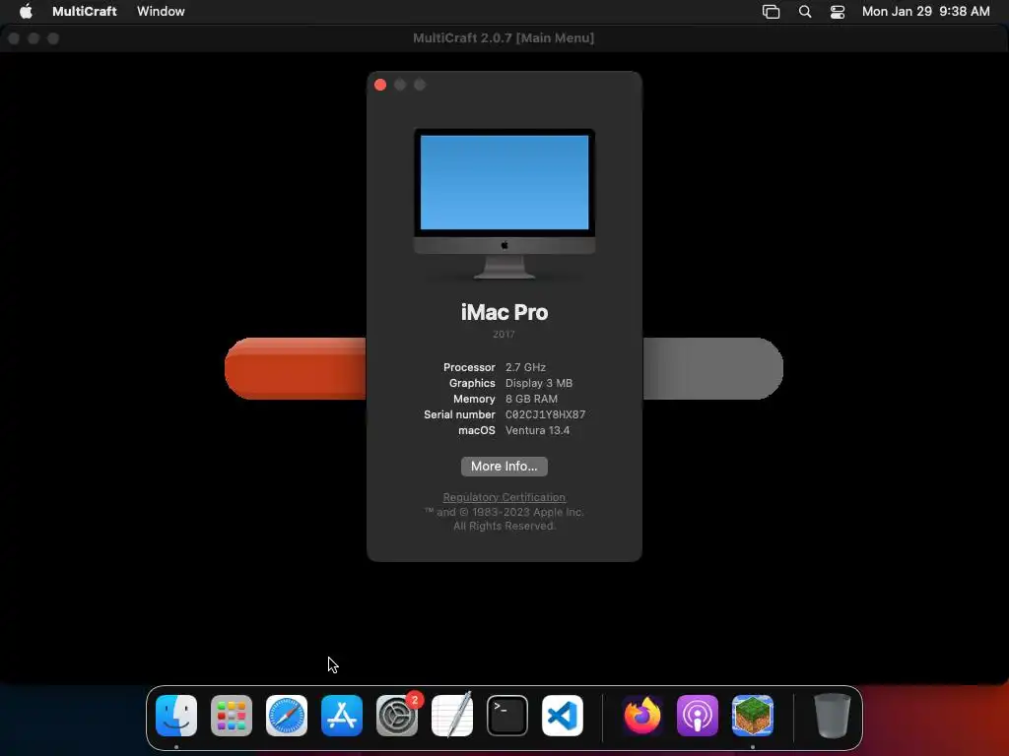Open Podcasts from the Dock
Viewport: 1009px width, 756px height.
pos(698,716)
